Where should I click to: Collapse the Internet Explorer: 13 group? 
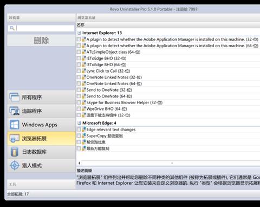pyautogui.click(x=79, y=33)
